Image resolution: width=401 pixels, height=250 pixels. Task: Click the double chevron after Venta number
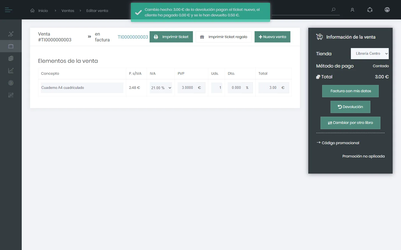click(89, 37)
